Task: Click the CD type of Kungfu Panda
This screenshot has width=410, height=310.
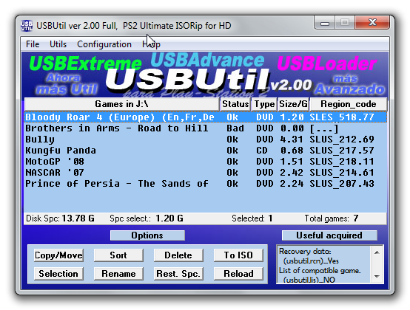Action: [262, 151]
